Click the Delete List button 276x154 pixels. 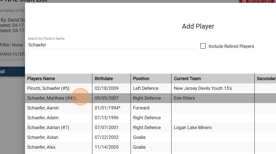pos(257,1)
